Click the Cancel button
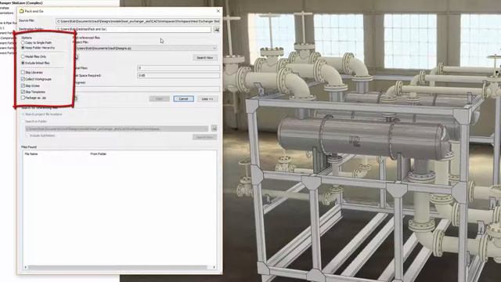This screenshot has height=282, width=501. [183, 99]
